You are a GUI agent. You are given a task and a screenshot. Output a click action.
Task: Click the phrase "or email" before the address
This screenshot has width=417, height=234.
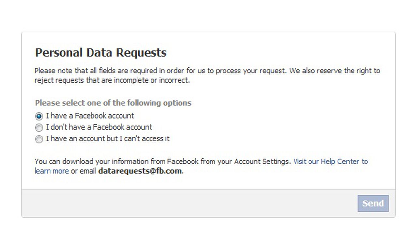pos(83,171)
